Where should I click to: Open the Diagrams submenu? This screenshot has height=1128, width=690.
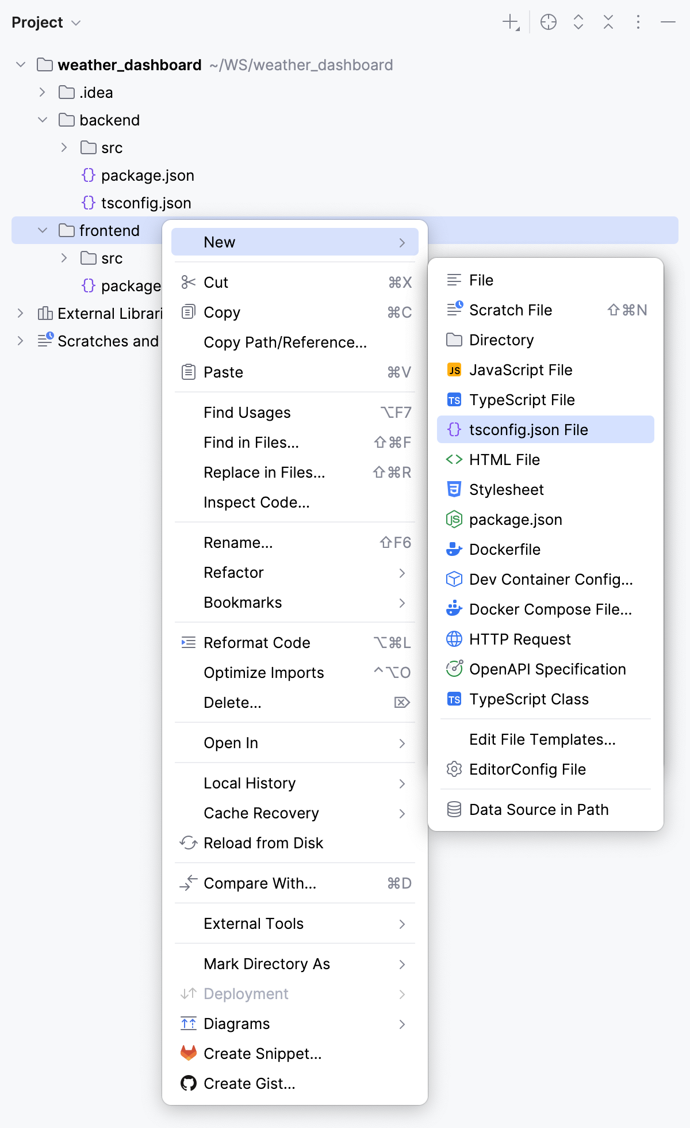pos(295,1023)
